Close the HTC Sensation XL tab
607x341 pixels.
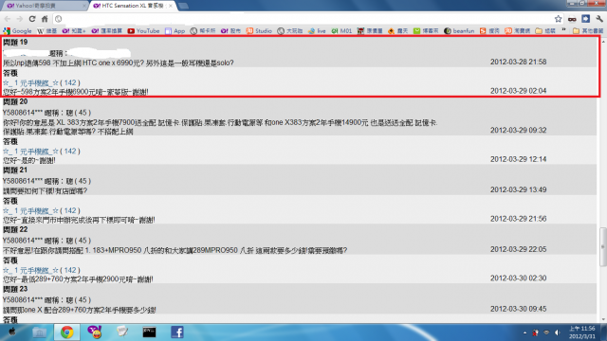coord(171,6)
